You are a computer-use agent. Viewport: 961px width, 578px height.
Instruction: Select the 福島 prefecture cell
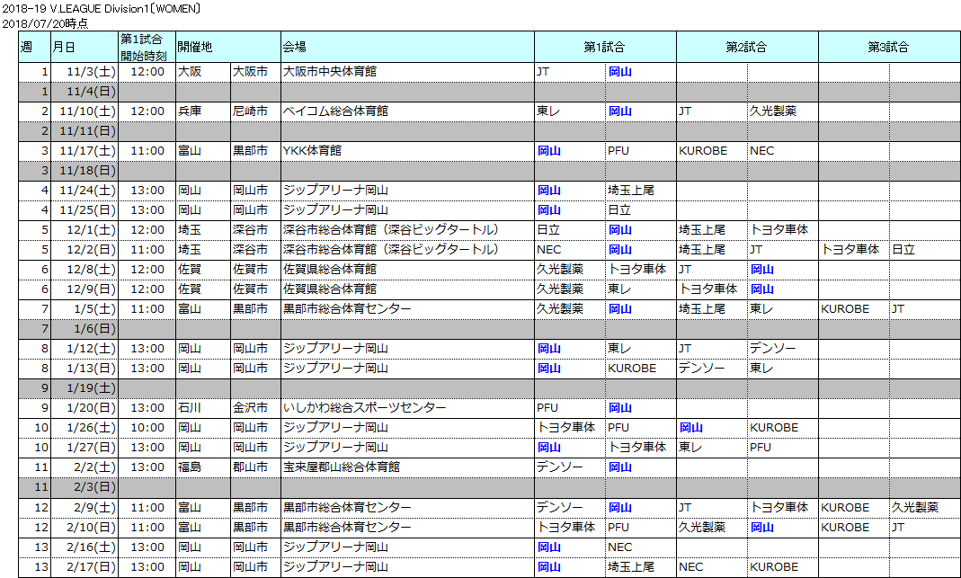190,467
